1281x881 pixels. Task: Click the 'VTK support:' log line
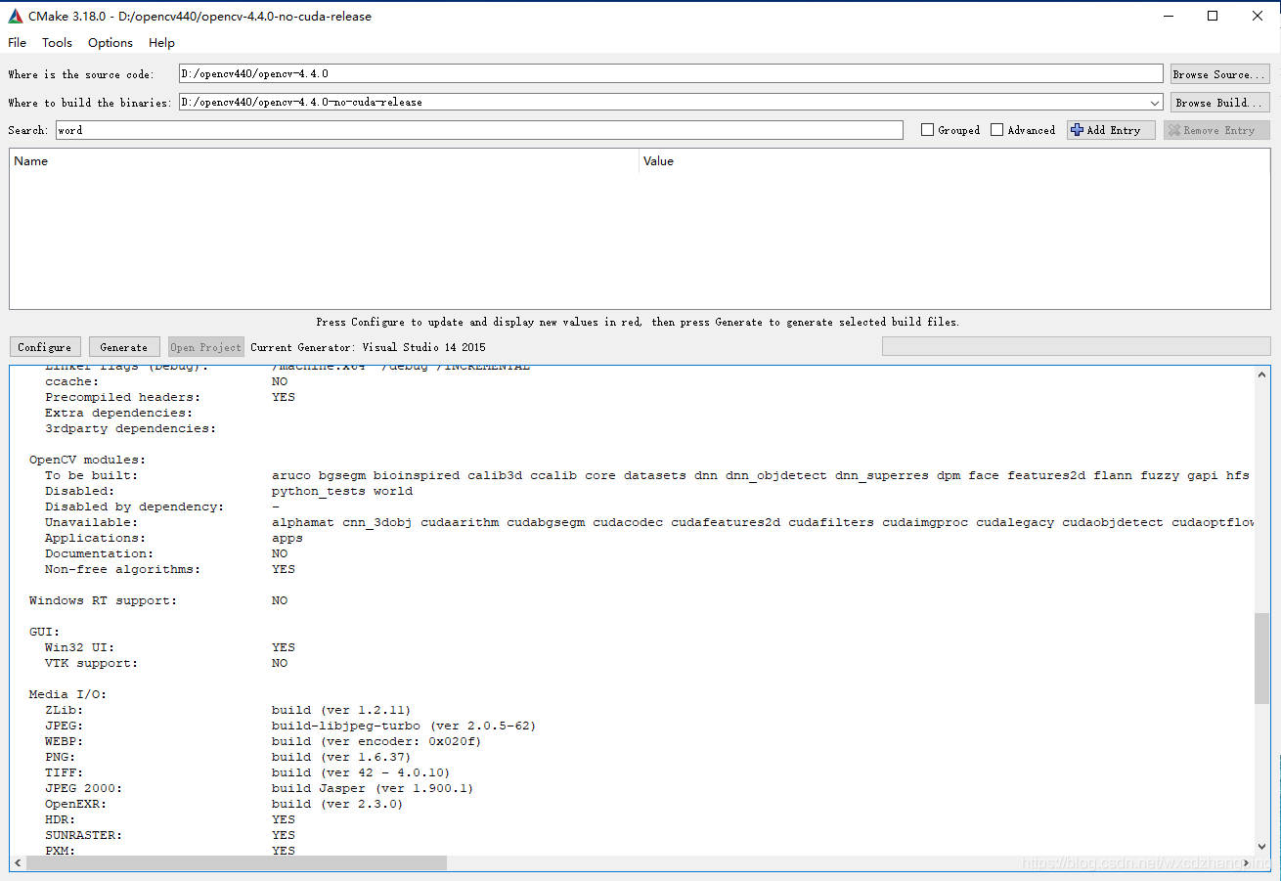(91, 663)
